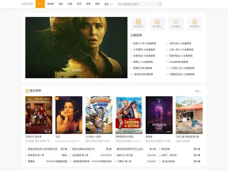Open 敌营十八年1-9全集剧情 link

(144, 43)
